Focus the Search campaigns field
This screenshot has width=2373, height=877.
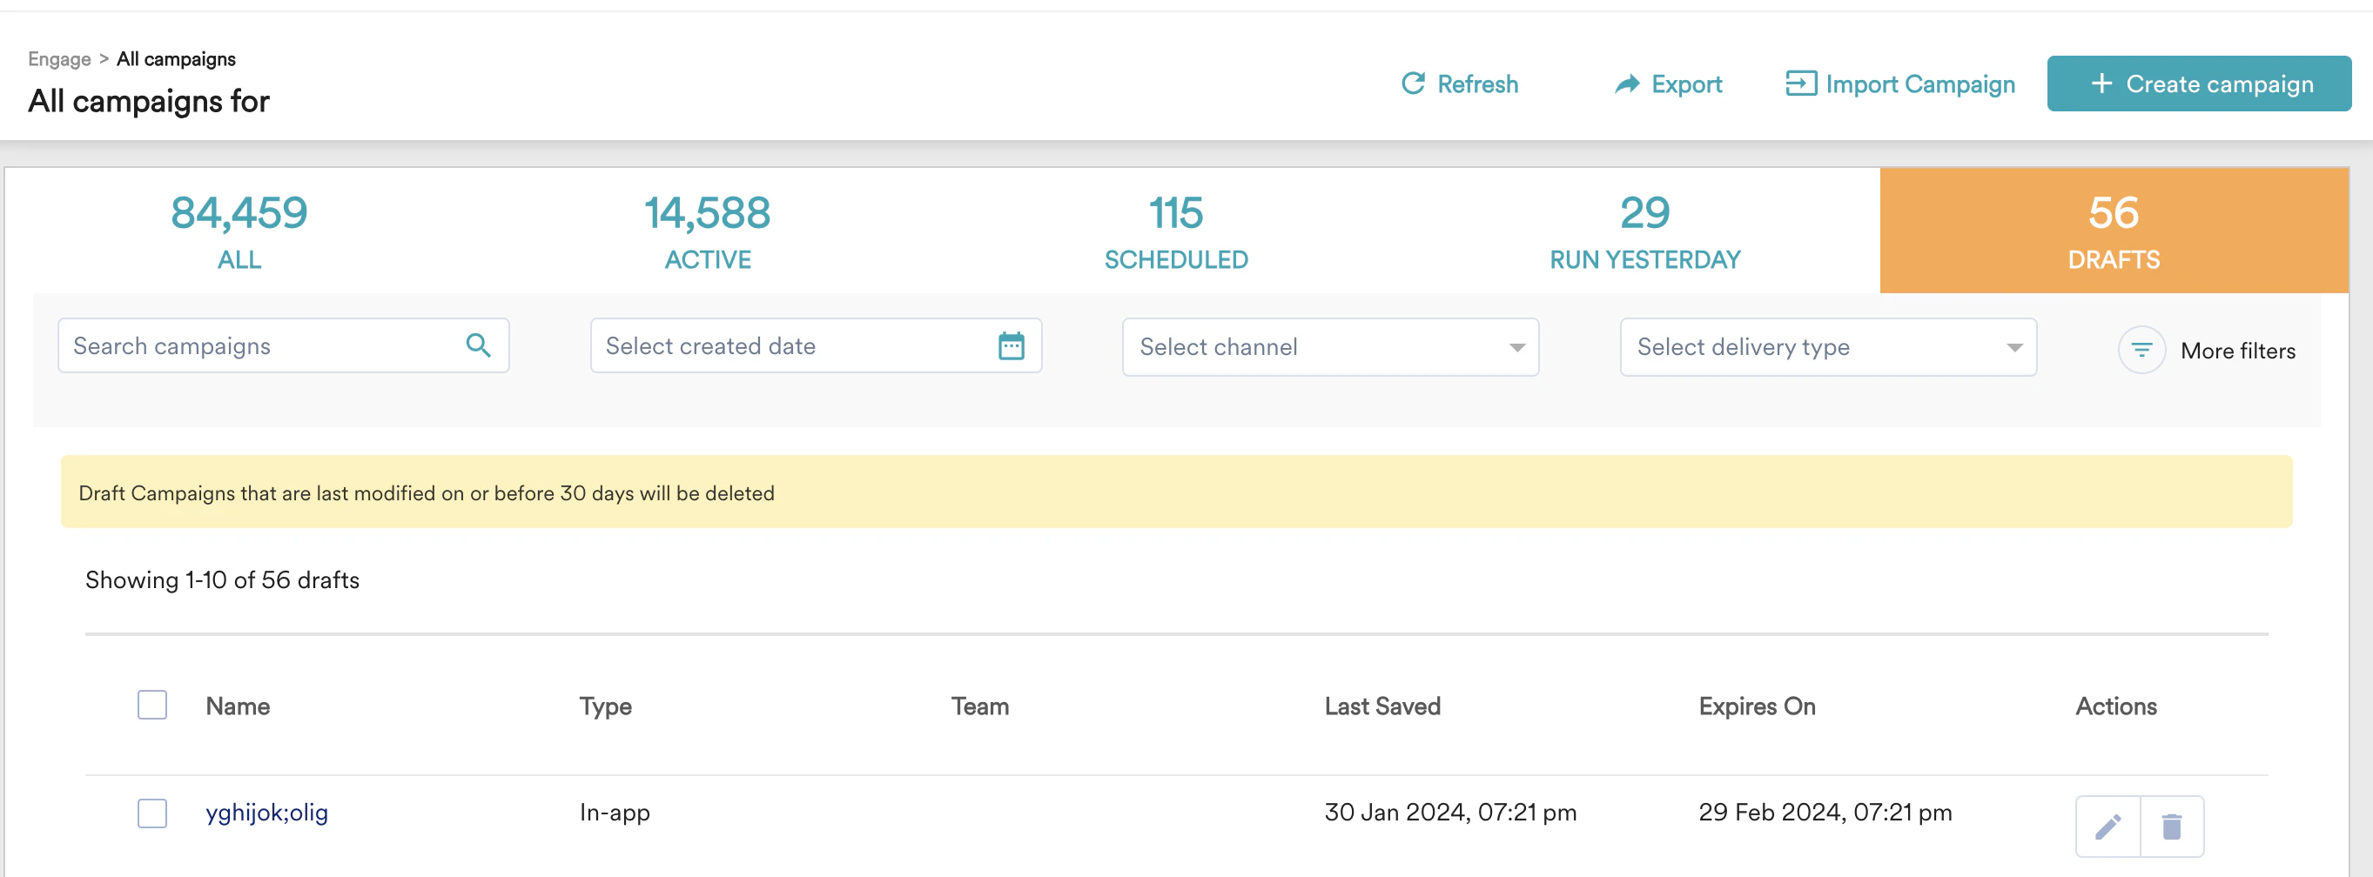coord(284,345)
